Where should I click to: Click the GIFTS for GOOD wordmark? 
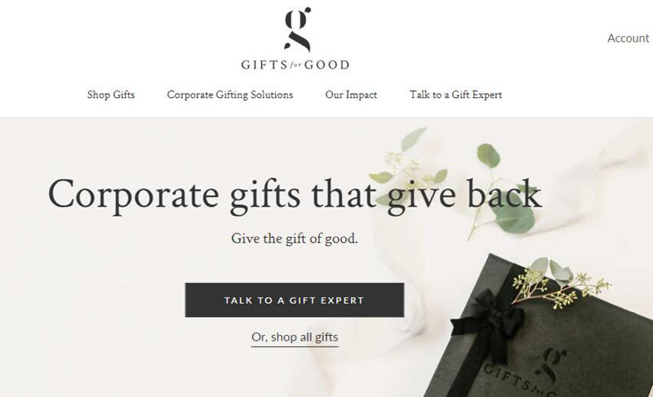295,65
